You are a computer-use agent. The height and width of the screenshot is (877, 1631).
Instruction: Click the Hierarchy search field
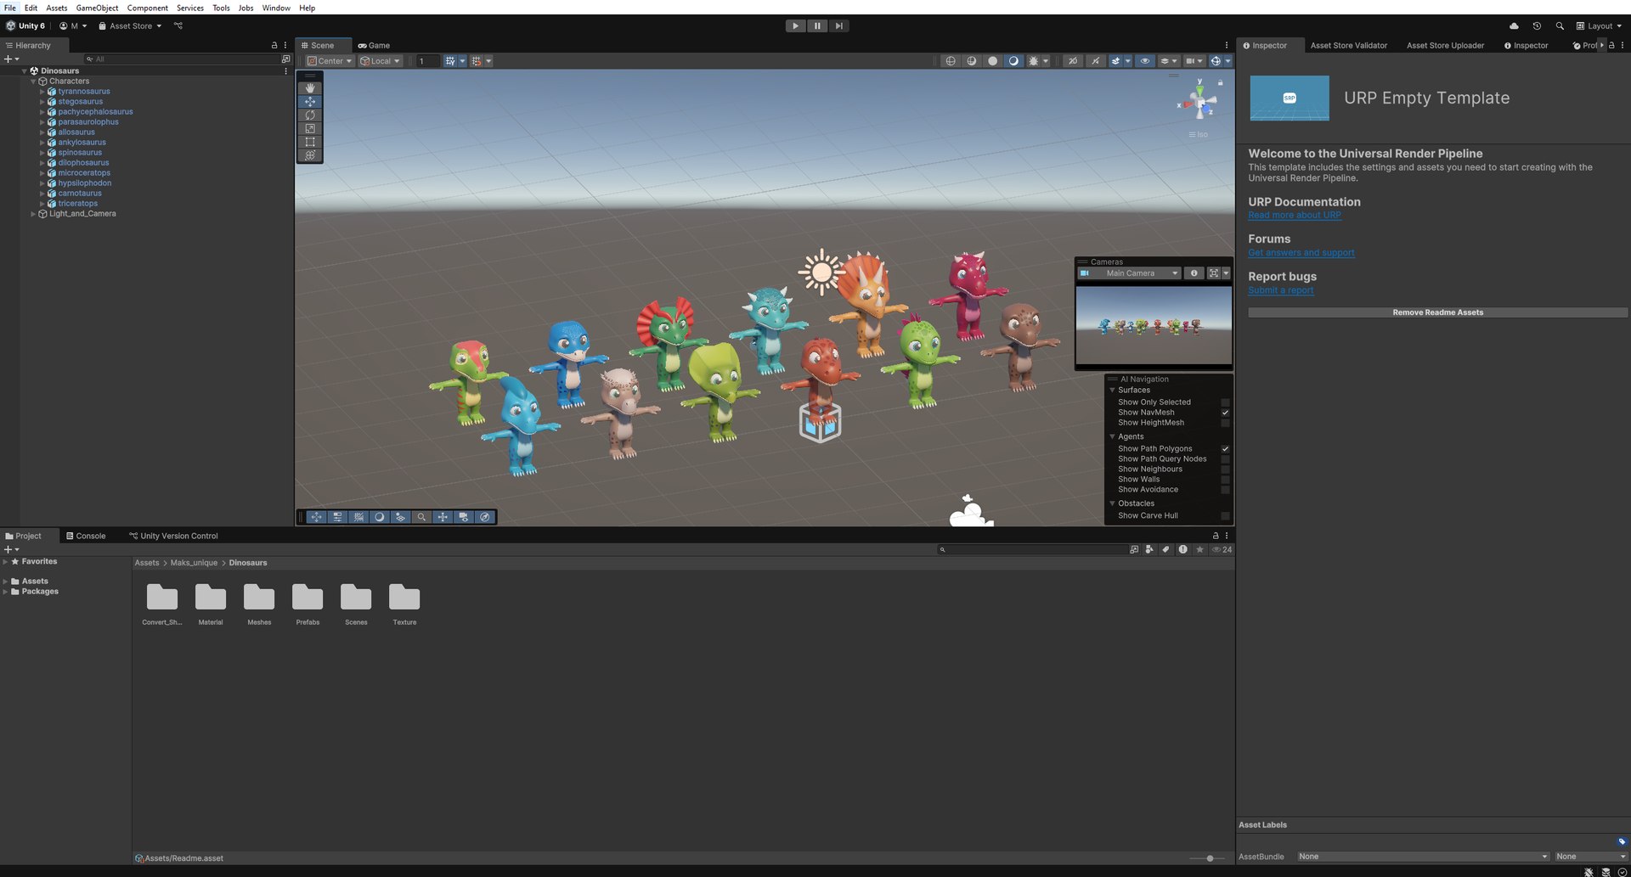coord(182,59)
